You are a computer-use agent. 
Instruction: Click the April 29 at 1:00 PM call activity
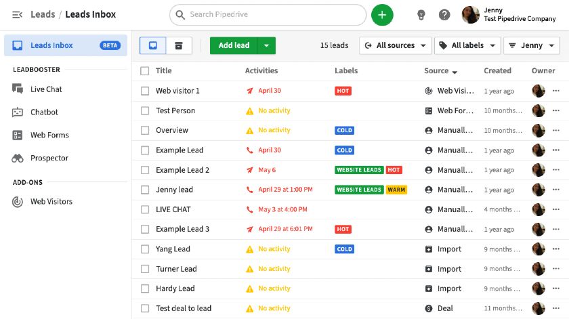point(279,190)
